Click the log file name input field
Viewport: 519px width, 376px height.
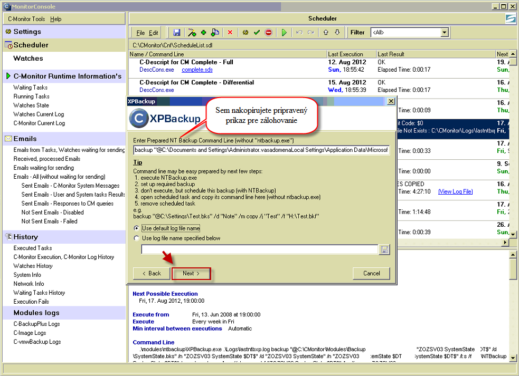260,249
